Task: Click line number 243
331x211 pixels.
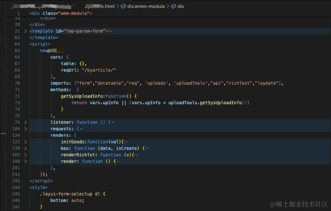Action: [x=16, y=181]
